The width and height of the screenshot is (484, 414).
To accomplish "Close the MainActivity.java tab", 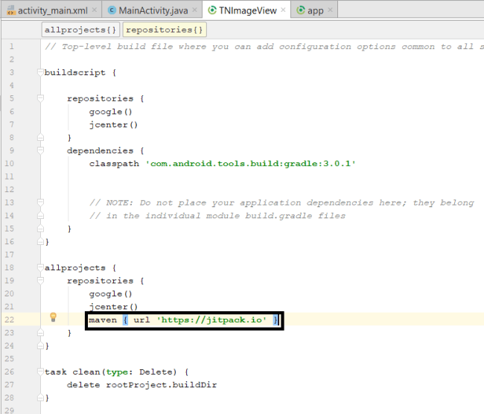I will (x=194, y=10).
